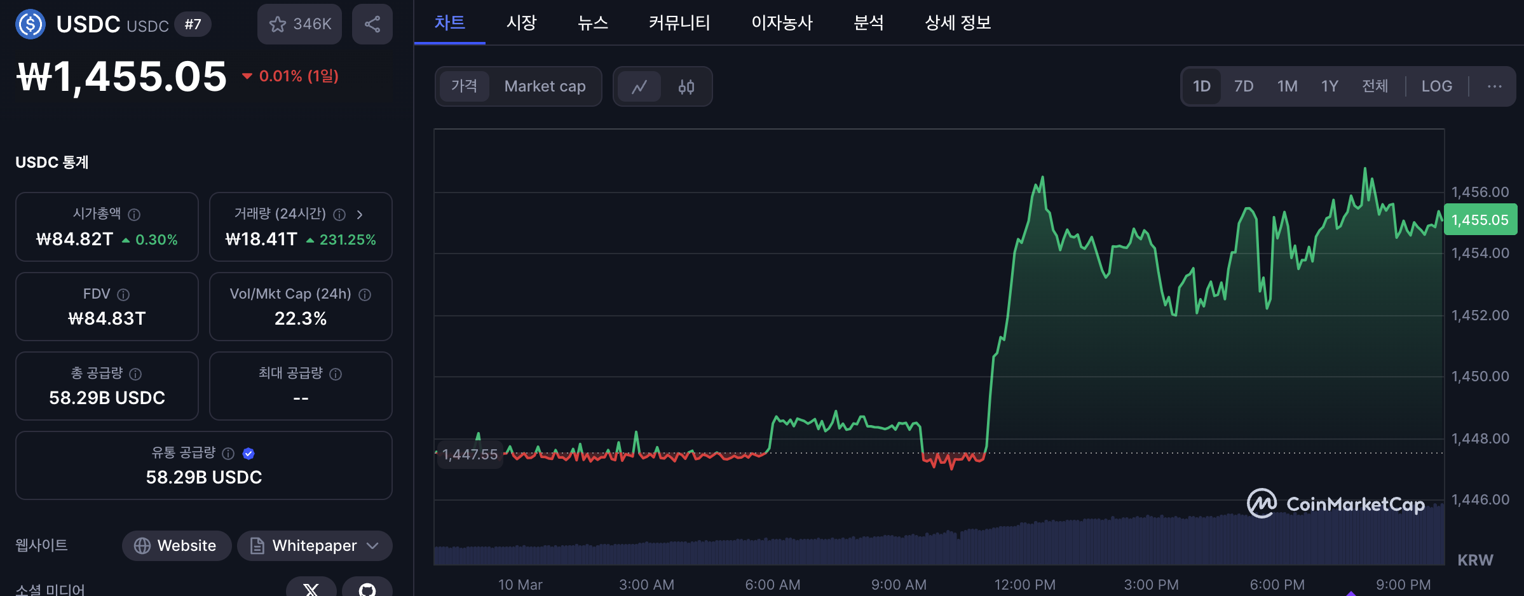Switch to candlestick chart icon
This screenshot has height=596, width=1524.
point(686,86)
